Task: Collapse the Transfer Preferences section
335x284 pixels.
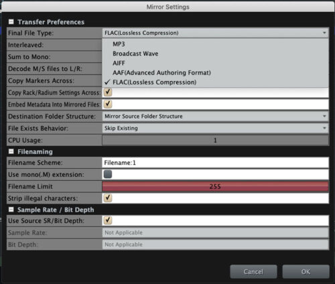Action: [x=11, y=21]
